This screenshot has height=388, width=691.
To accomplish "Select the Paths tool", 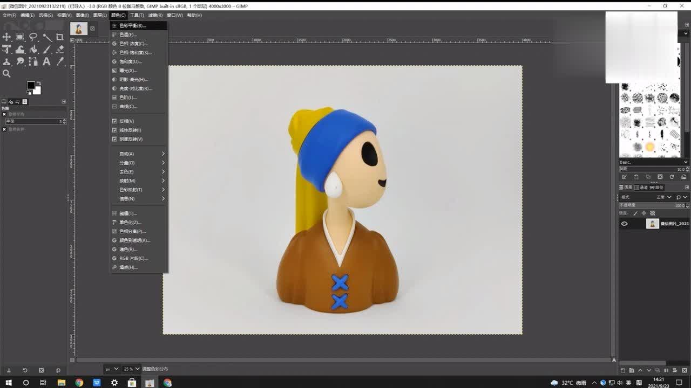I will click(x=33, y=61).
